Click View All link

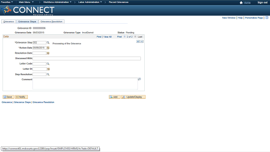click(107, 37)
